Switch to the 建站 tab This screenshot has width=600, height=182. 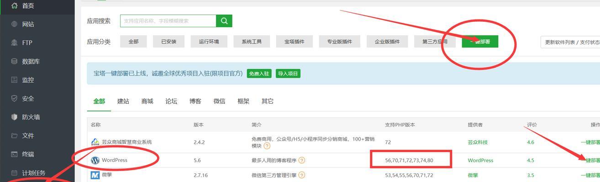[x=123, y=101]
